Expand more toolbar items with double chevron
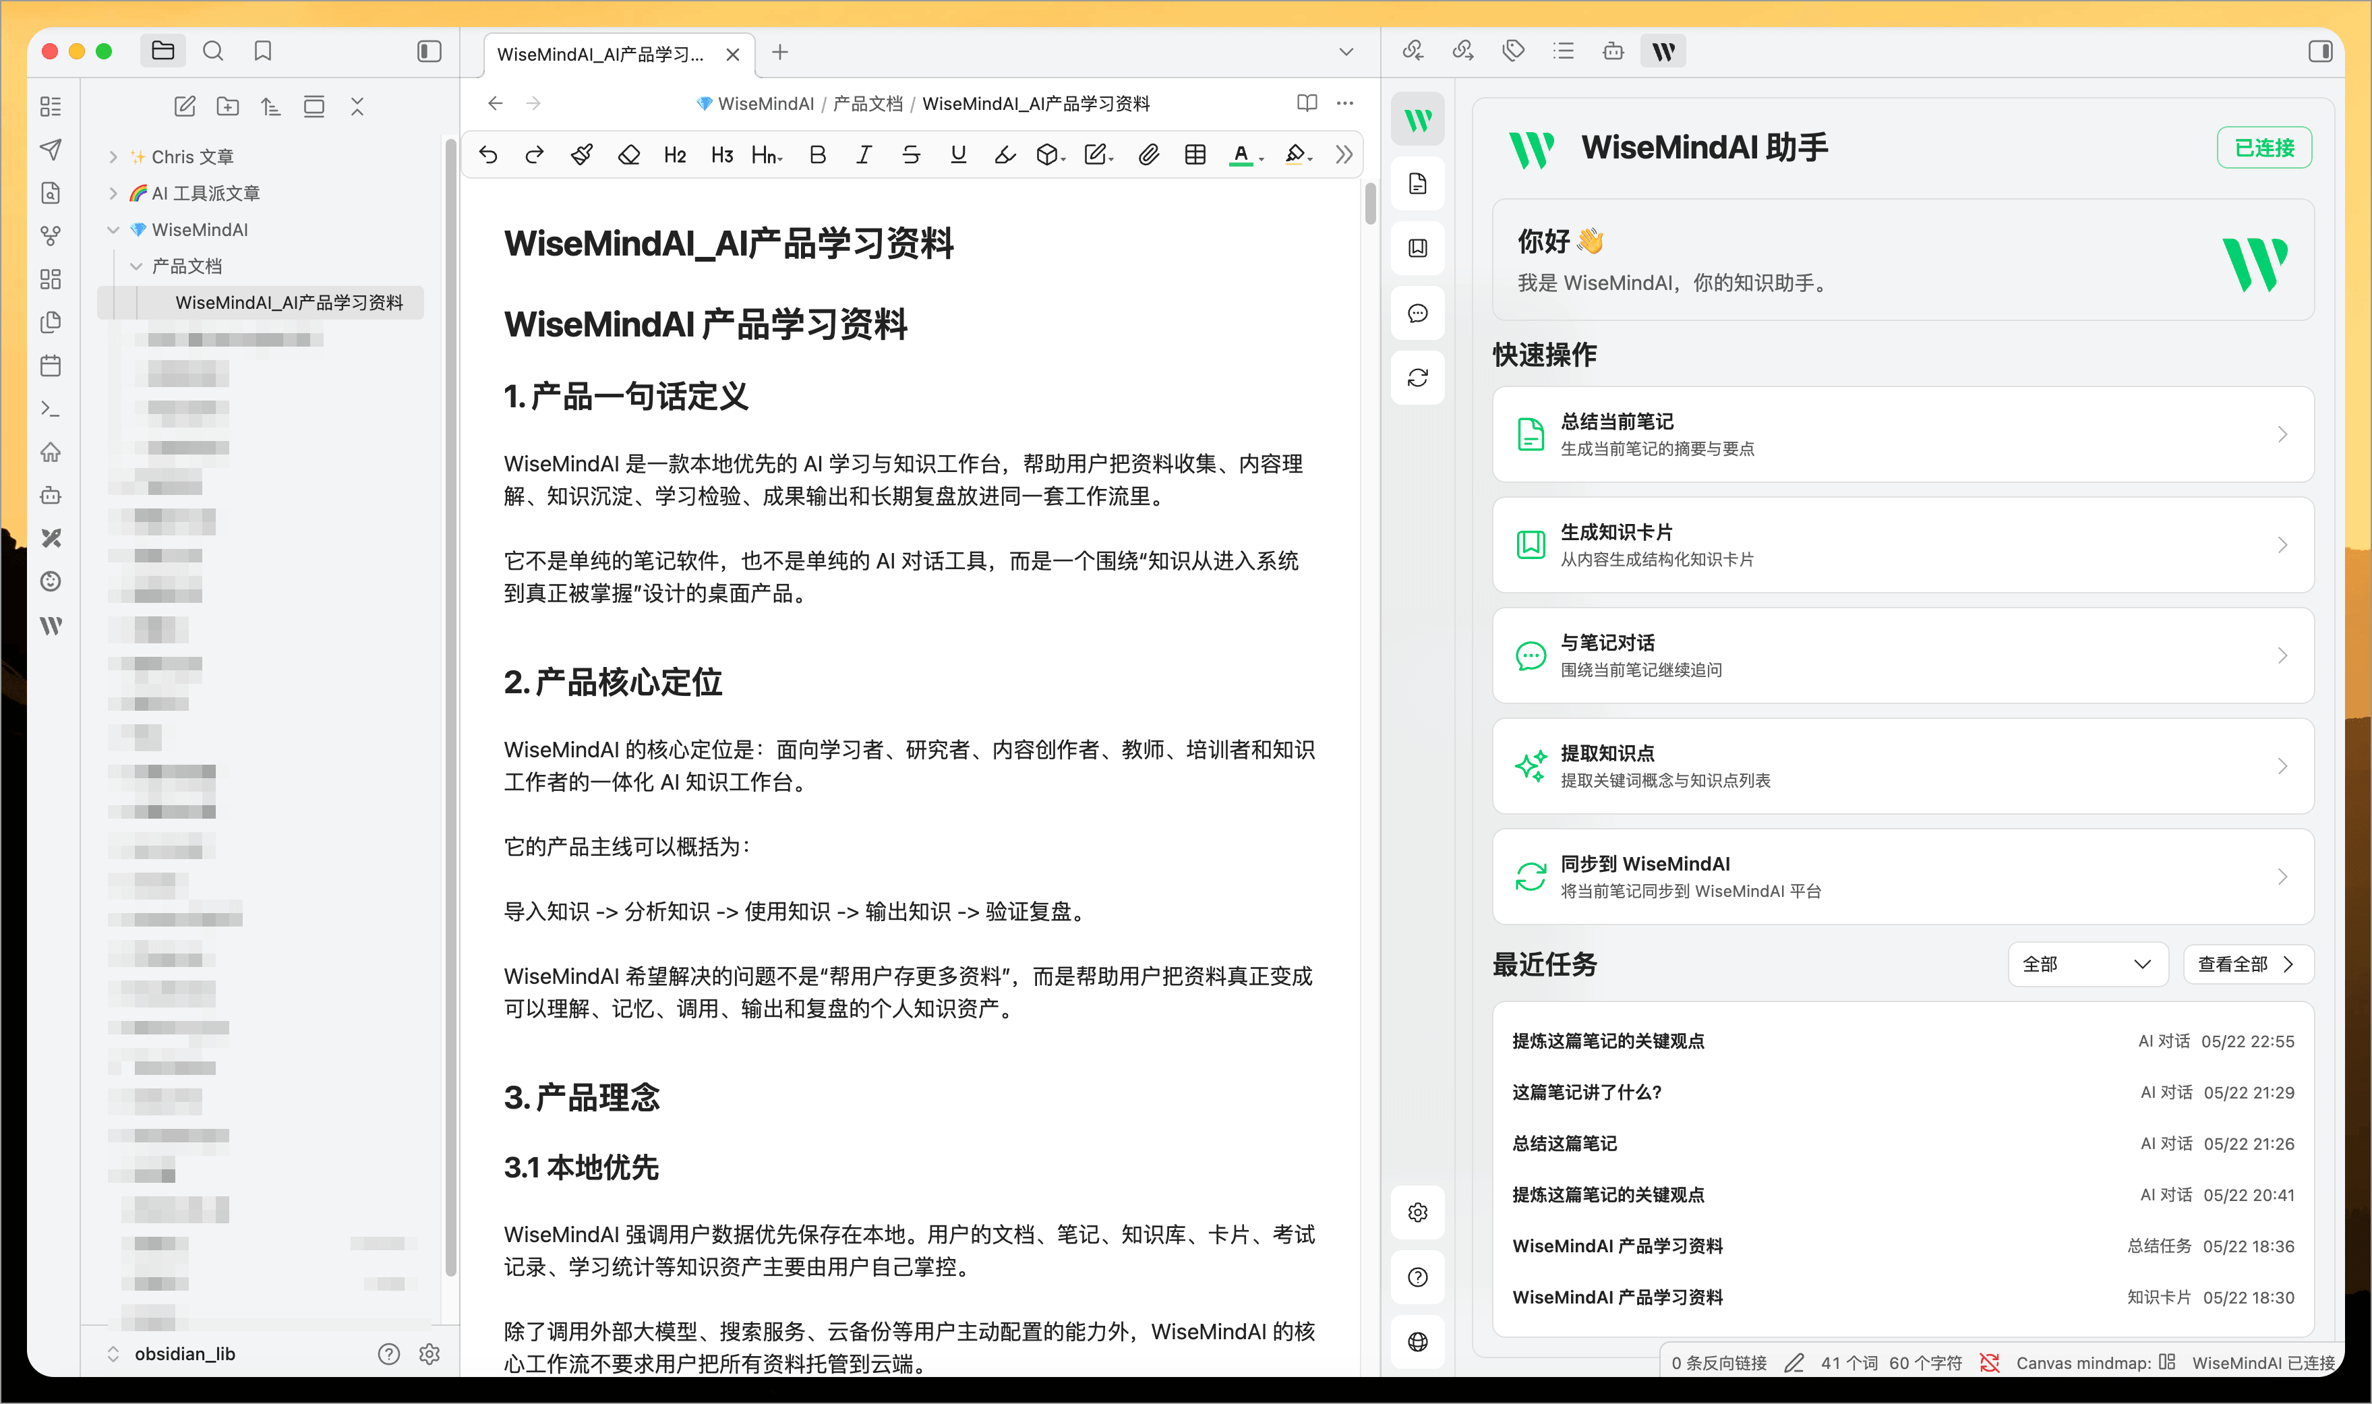This screenshot has height=1404, width=2372. (x=1344, y=154)
